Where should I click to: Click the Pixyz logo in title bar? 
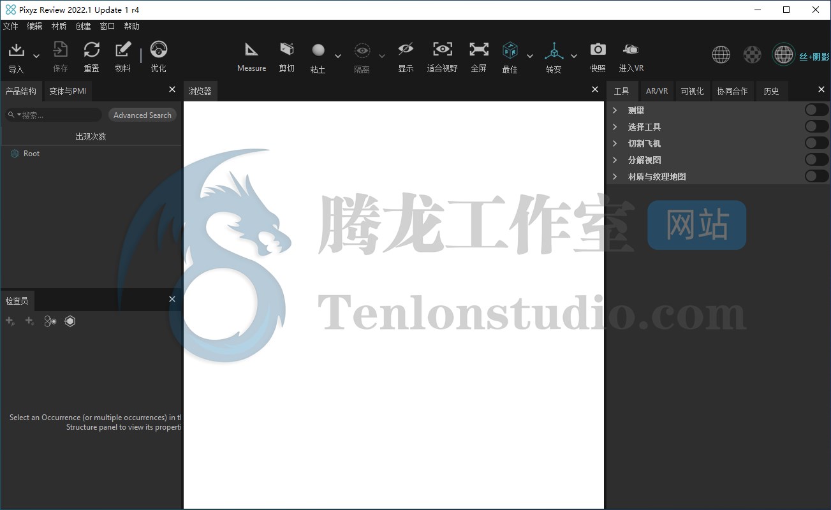pos(11,10)
